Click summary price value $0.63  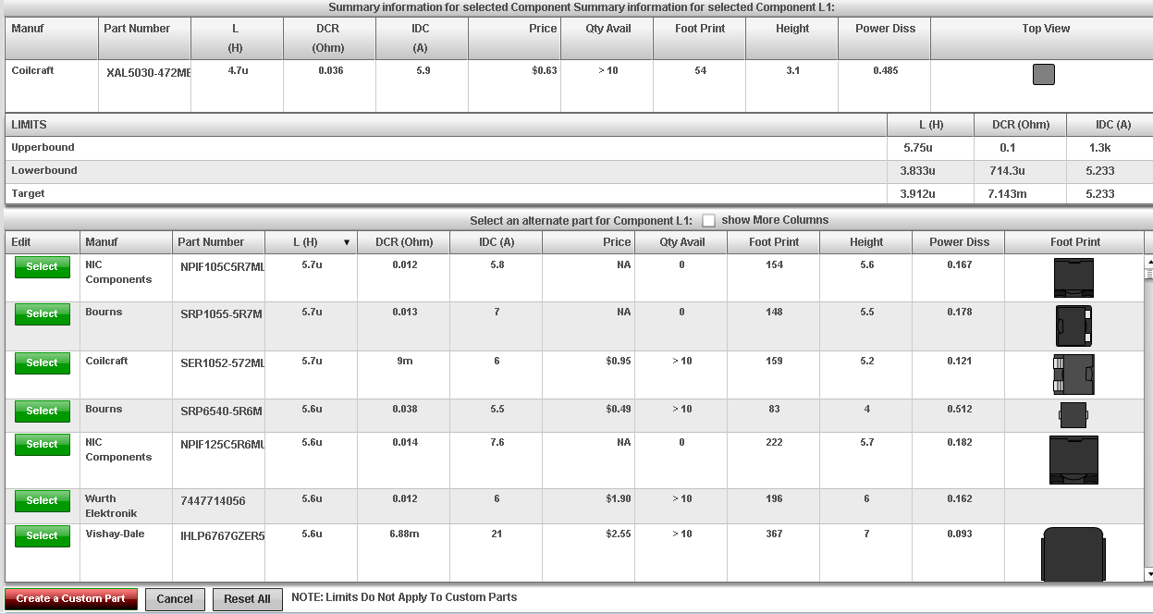click(545, 70)
